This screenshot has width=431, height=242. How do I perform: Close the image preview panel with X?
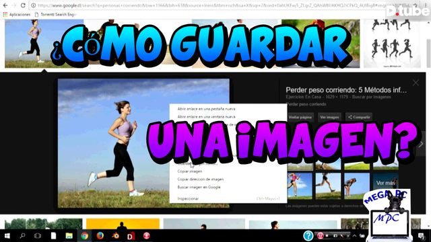(x=416, y=83)
